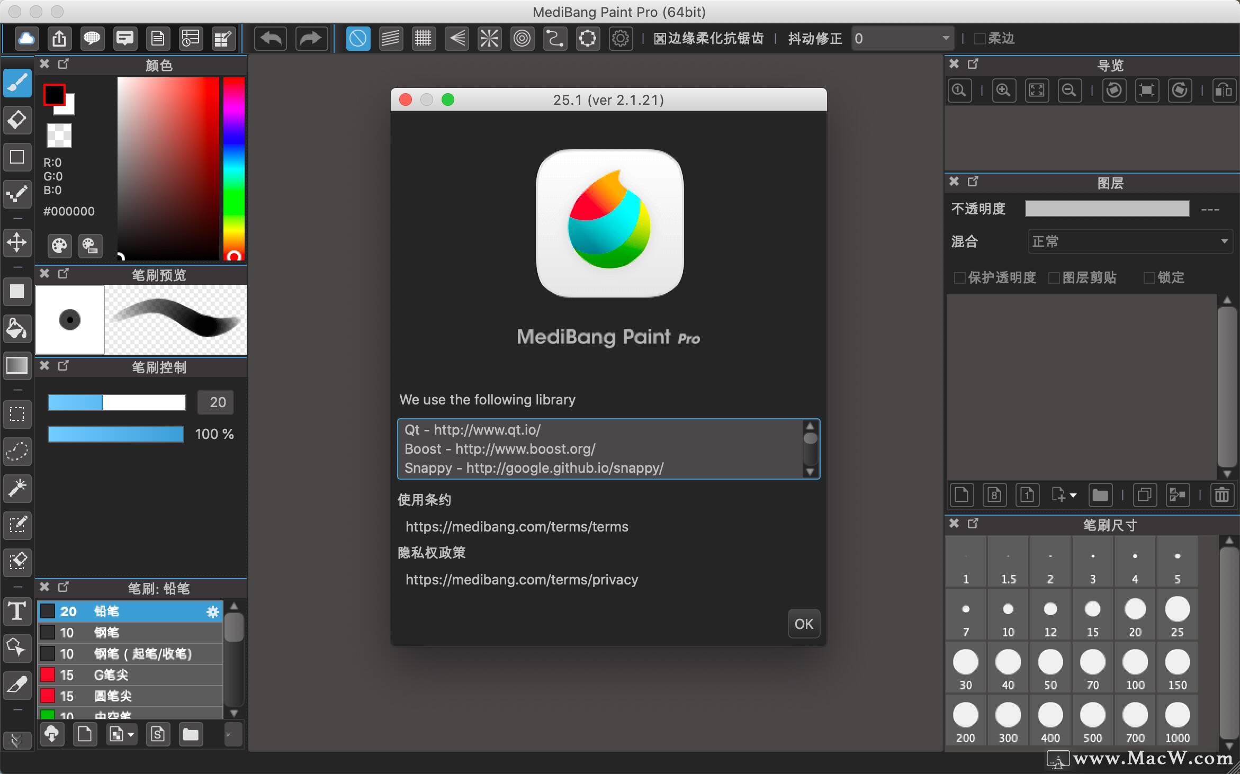Undock the 图层 layers panel
Image resolution: width=1240 pixels, height=774 pixels.
(973, 182)
